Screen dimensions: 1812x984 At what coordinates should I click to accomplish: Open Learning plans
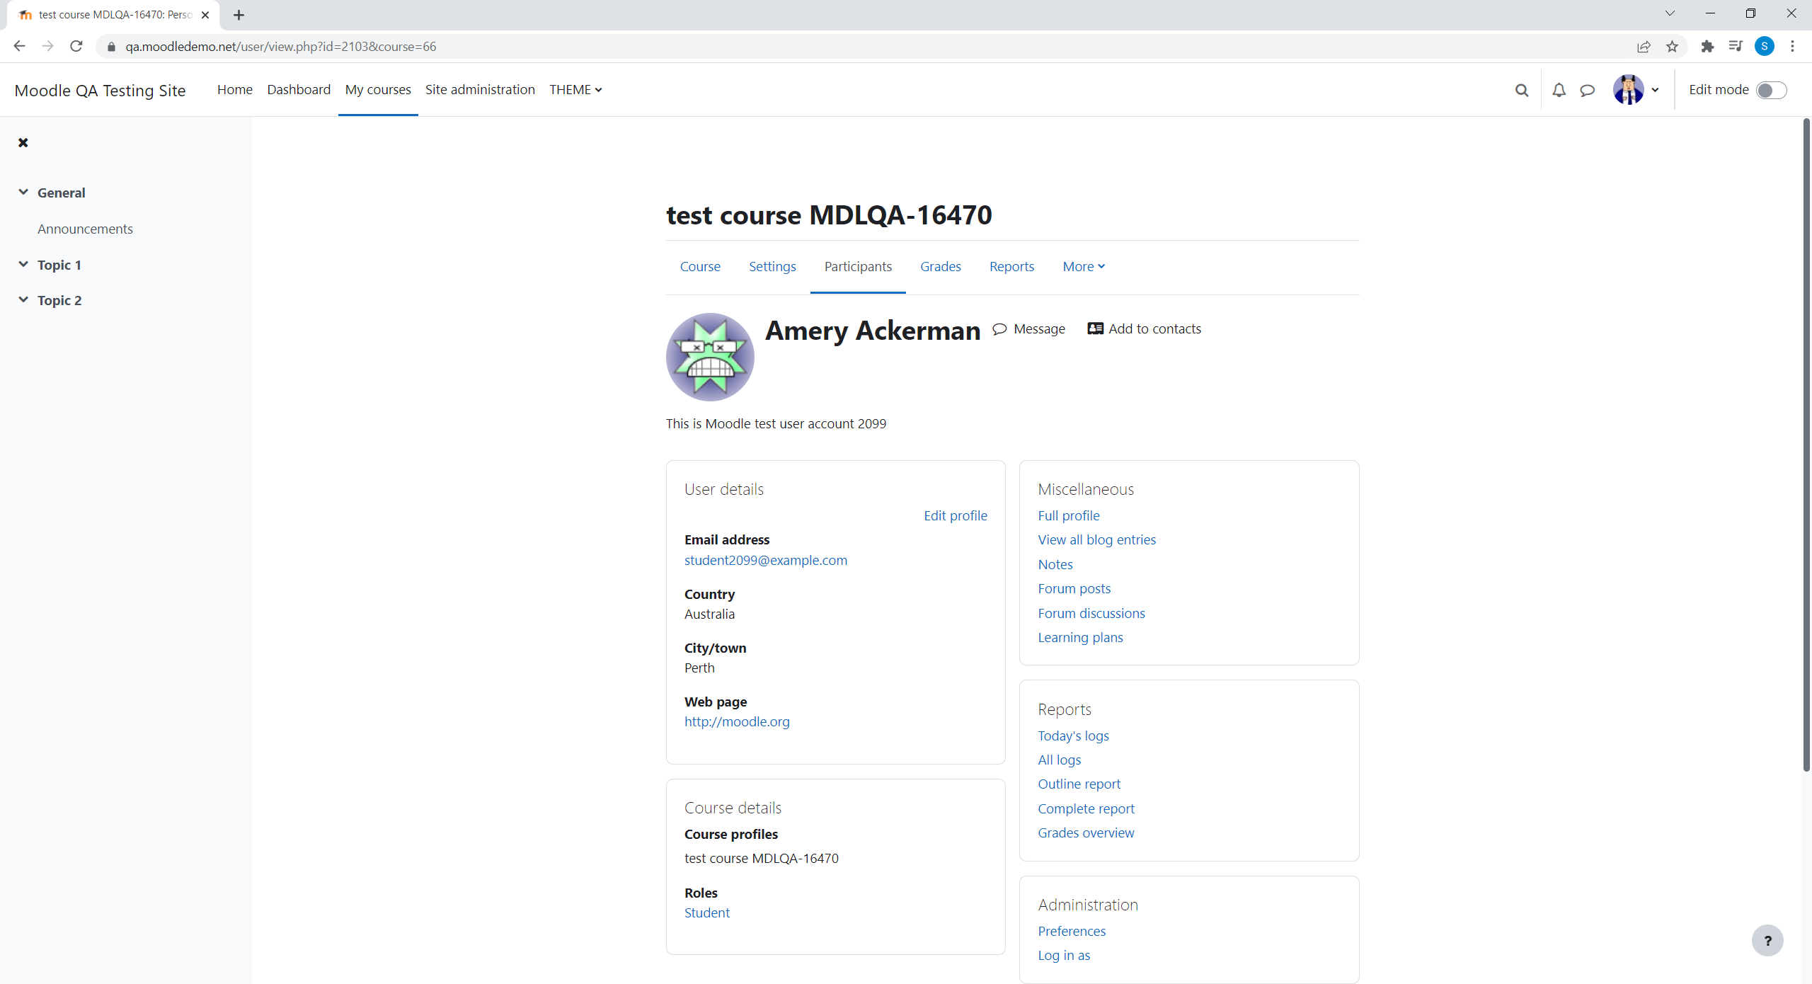pos(1080,637)
